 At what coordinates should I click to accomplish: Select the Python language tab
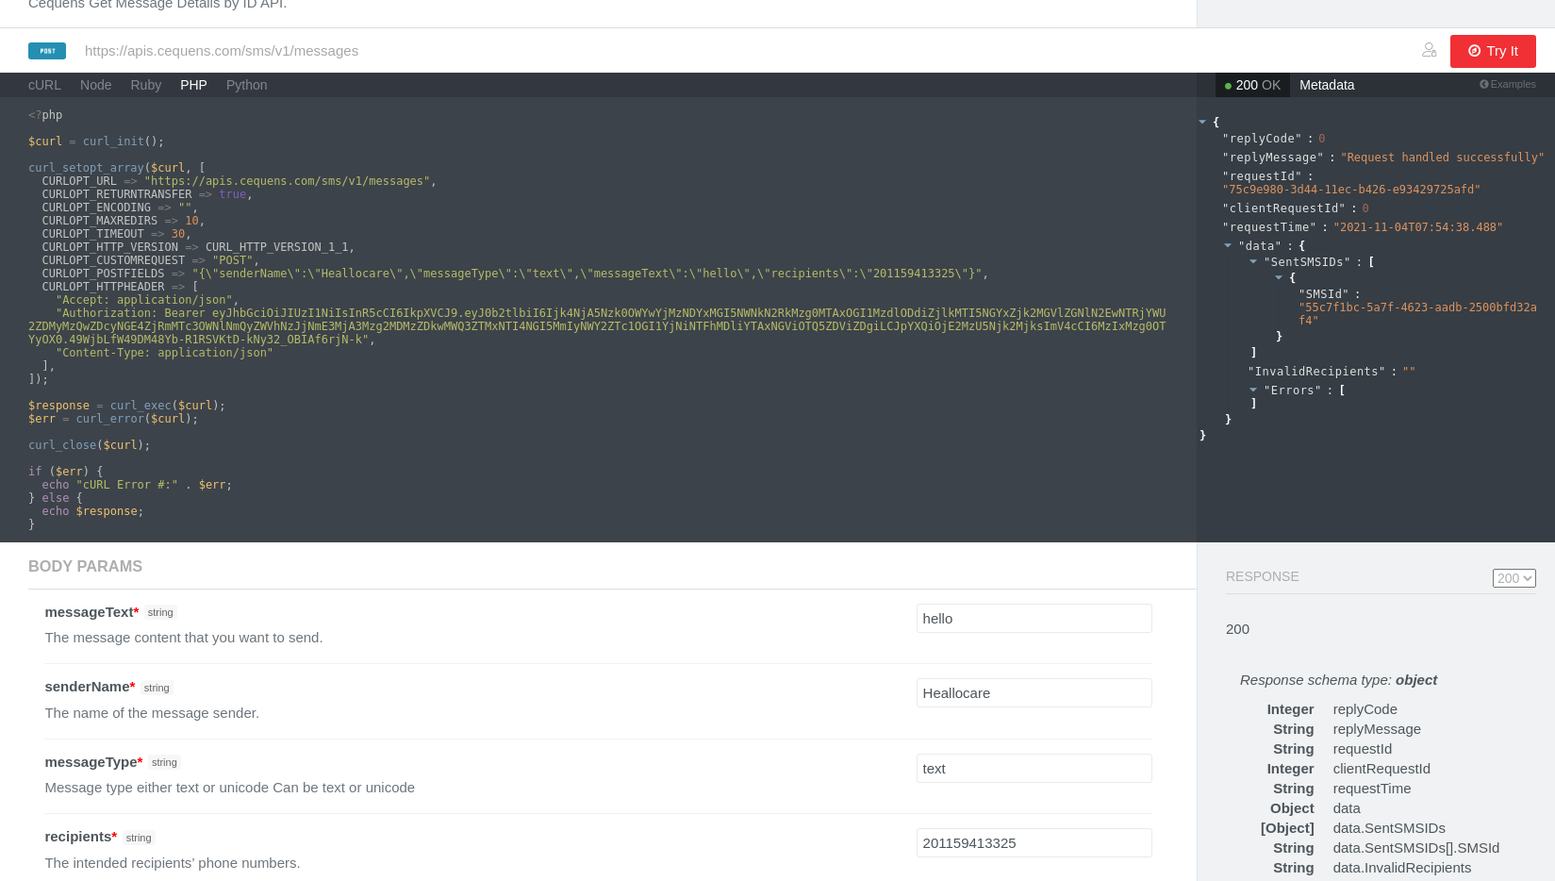coord(247,85)
